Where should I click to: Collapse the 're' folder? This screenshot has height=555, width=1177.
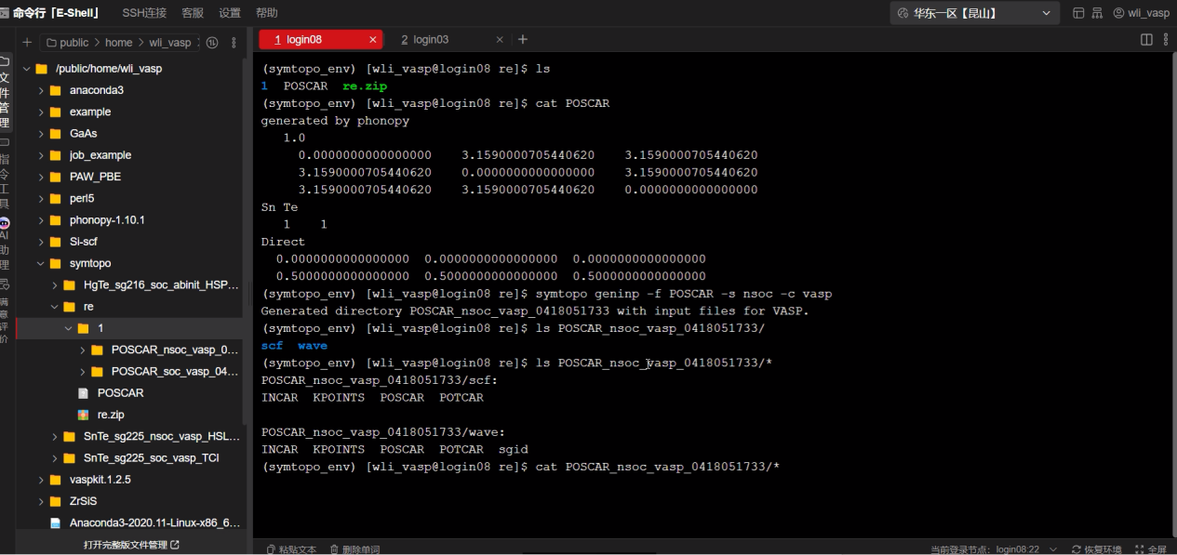tap(55, 306)
